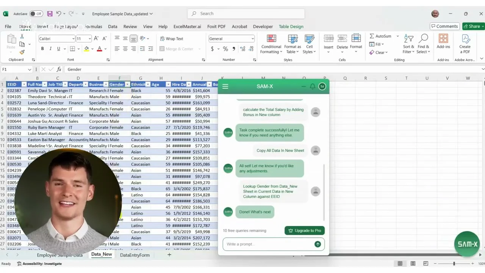The image size is (485, 273).
Task: Add a new sheet with plus
Action: pyautogui.click(x=169, y=255)
